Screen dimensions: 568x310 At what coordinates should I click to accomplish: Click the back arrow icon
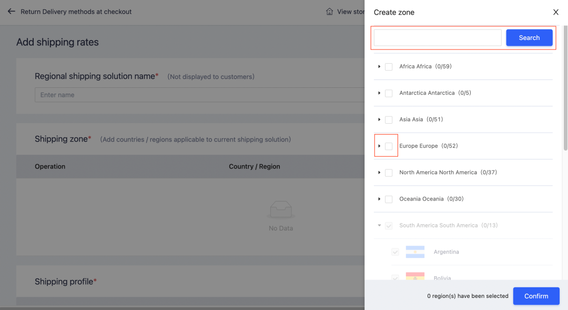pos(11,11)
